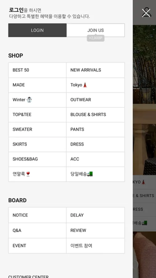The height and width of the screenshot is (278, 156).
Task: Open the BLOUSE & SHIRTS category
Action: 95,115
